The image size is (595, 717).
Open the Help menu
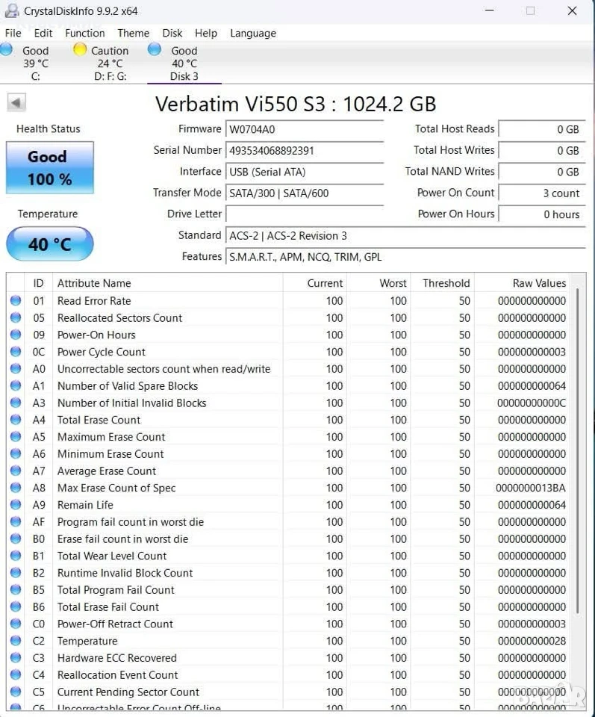point(205,33)
